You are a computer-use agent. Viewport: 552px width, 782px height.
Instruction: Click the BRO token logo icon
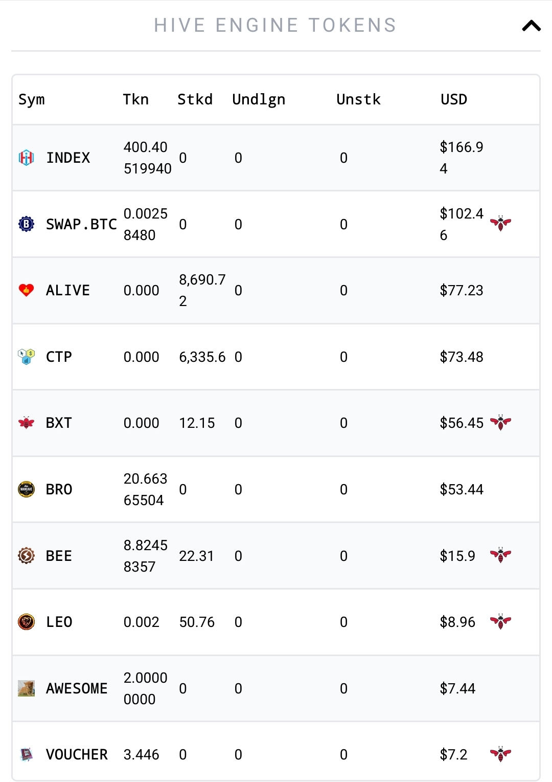pos(26,489)
